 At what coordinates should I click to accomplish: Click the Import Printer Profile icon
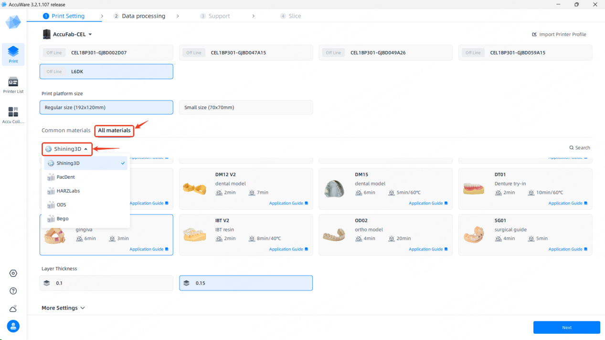click(534, 34)
